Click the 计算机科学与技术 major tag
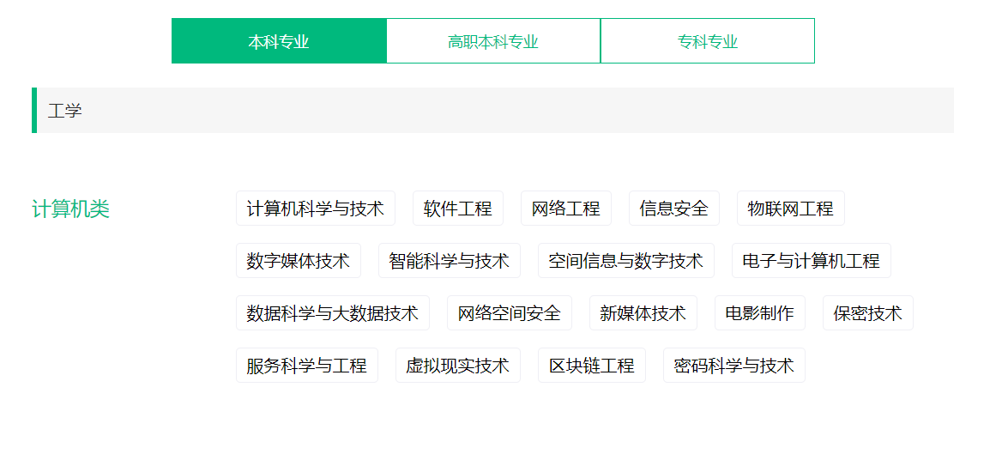The image size is (996, 454). (315, 209)
